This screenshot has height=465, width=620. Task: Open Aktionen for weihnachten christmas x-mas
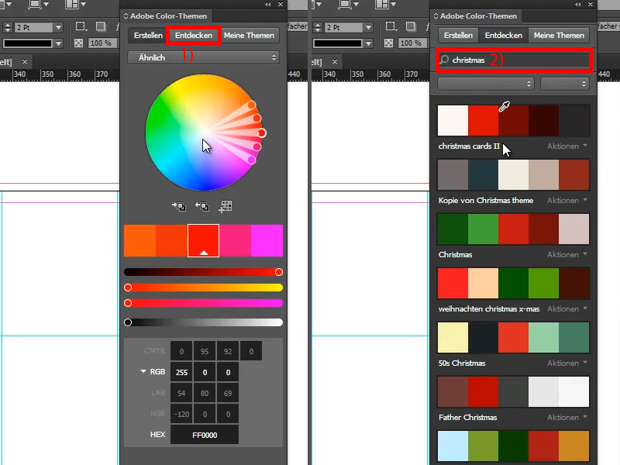[x=567, y=308]
